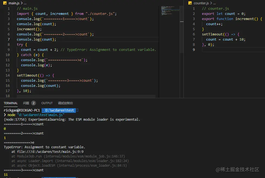
Task: Click line number 7 in main.js
Action: point(9,39)
